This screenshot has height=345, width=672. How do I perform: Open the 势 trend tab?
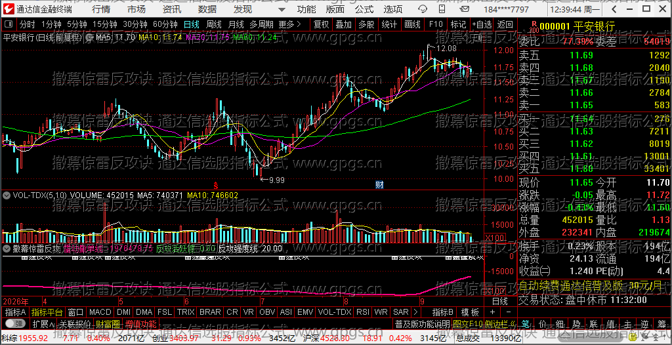pyautogui.click(x=577, y=323)
